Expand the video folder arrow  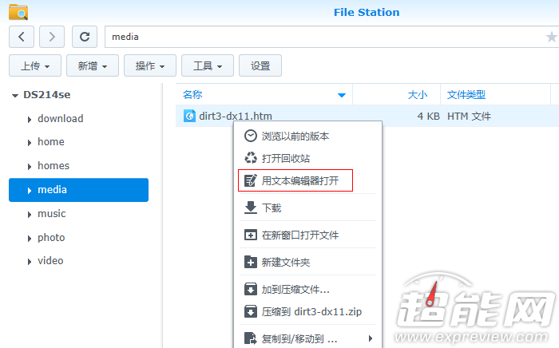(x=30, y=262)
